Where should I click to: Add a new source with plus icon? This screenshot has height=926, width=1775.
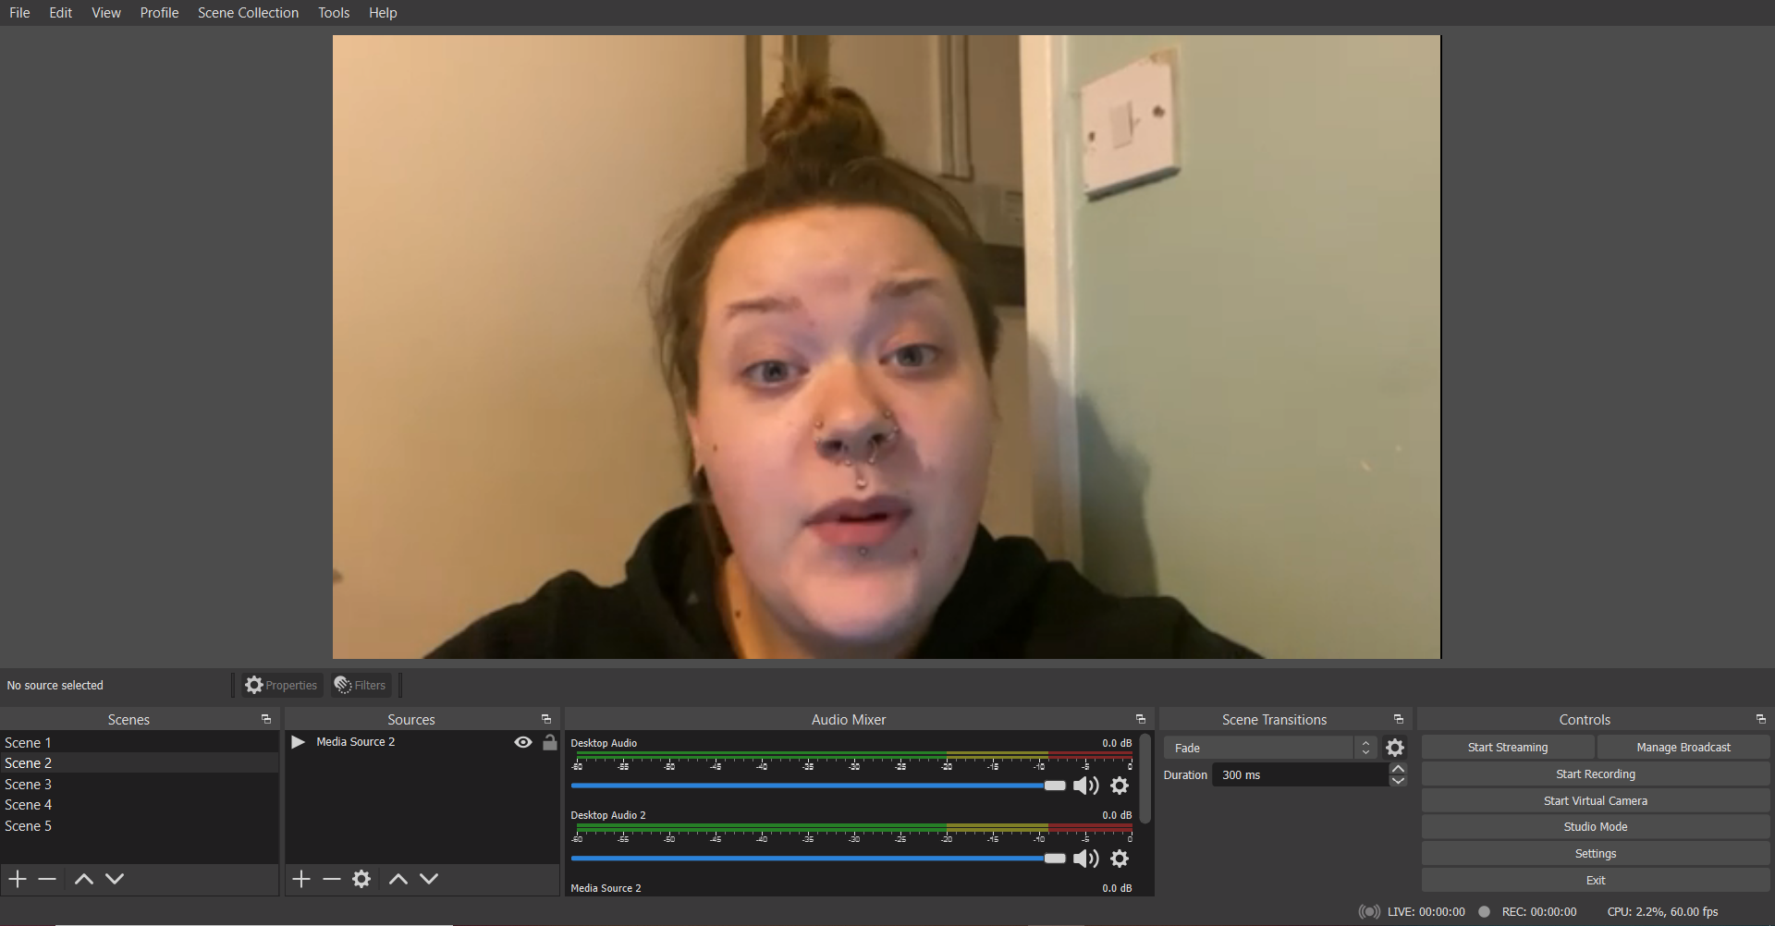click(x=301, y=879)
